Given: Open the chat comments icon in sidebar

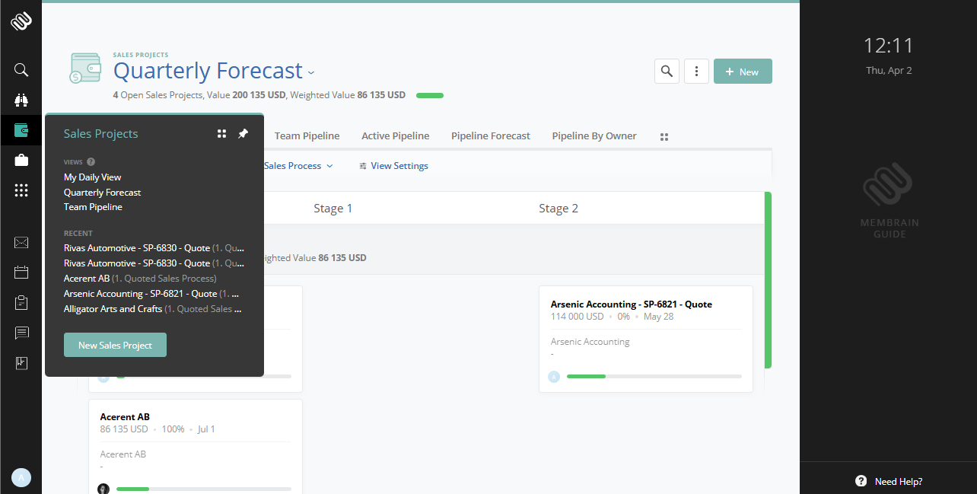Looking at the screenshot, I should click(21, 333).
